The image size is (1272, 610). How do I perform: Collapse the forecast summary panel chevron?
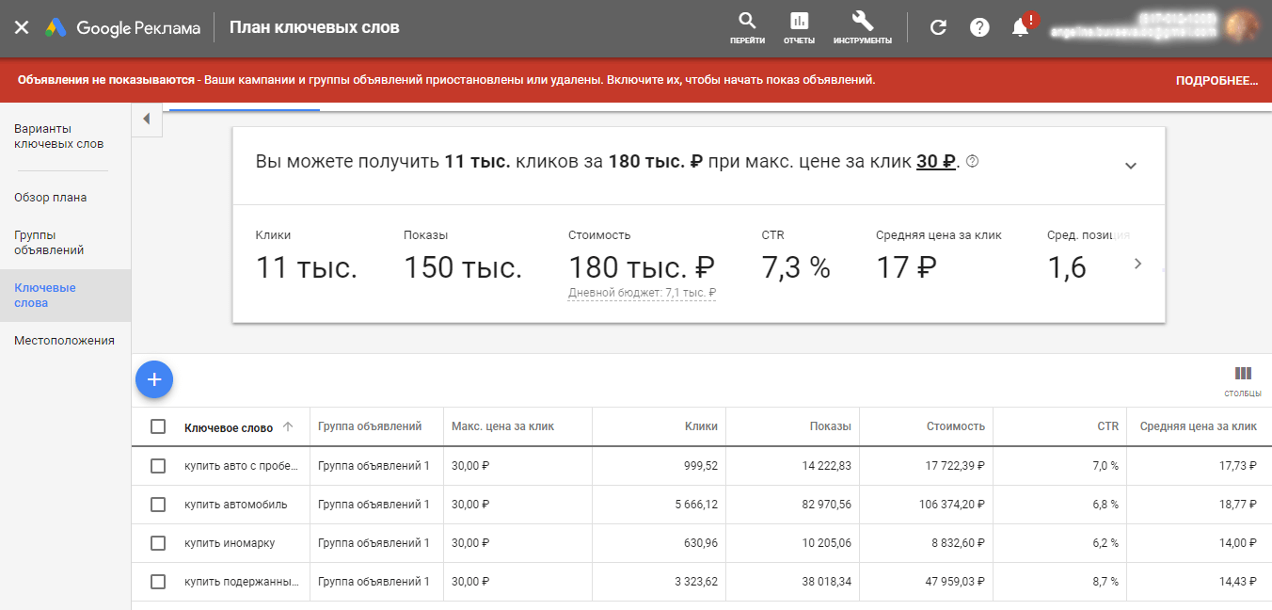click(x=1132, y=164)
